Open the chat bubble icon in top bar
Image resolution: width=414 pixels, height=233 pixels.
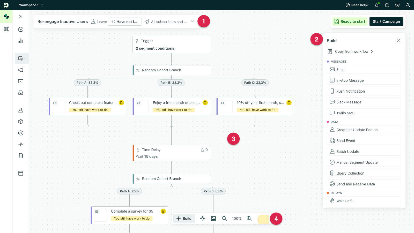tap(387, 5)
